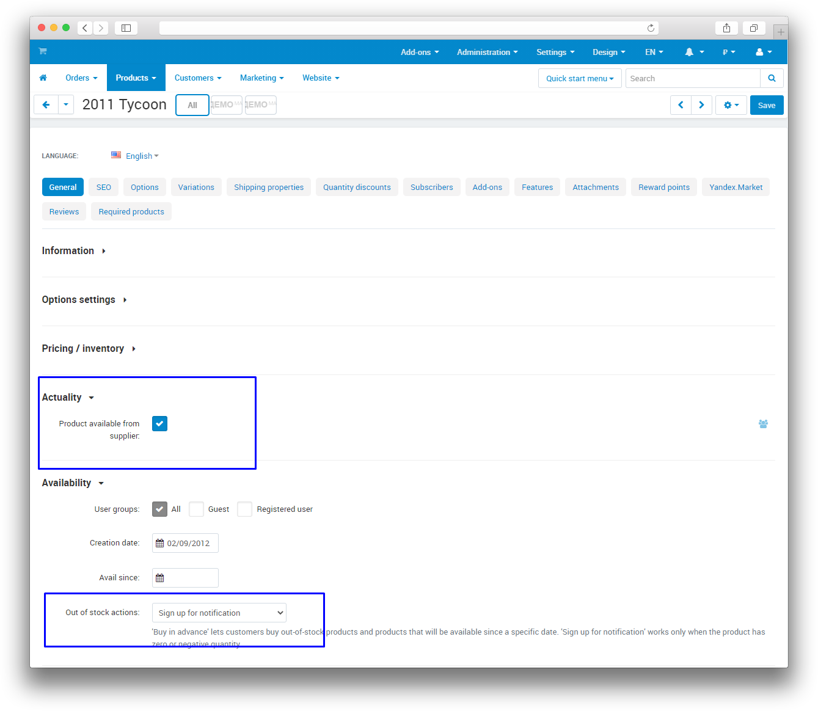This screenshot has height=711, width=818.
Task: Open the Quick start menu button
Action: click(x=579, y=79)
